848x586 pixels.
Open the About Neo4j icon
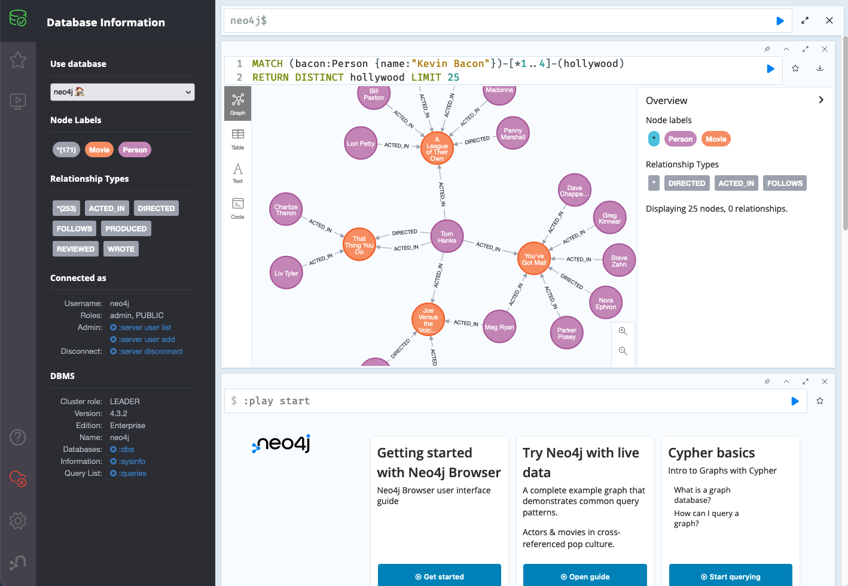[x=18, y=562]
